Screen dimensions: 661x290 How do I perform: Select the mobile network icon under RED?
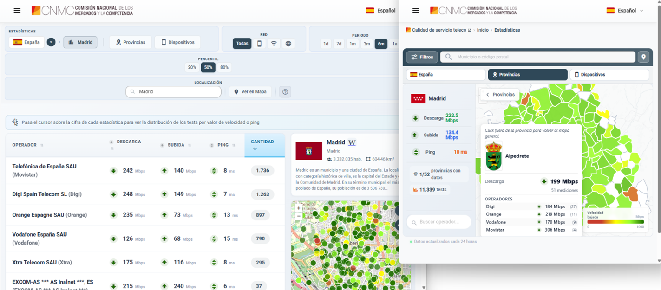tap(259, 44)
